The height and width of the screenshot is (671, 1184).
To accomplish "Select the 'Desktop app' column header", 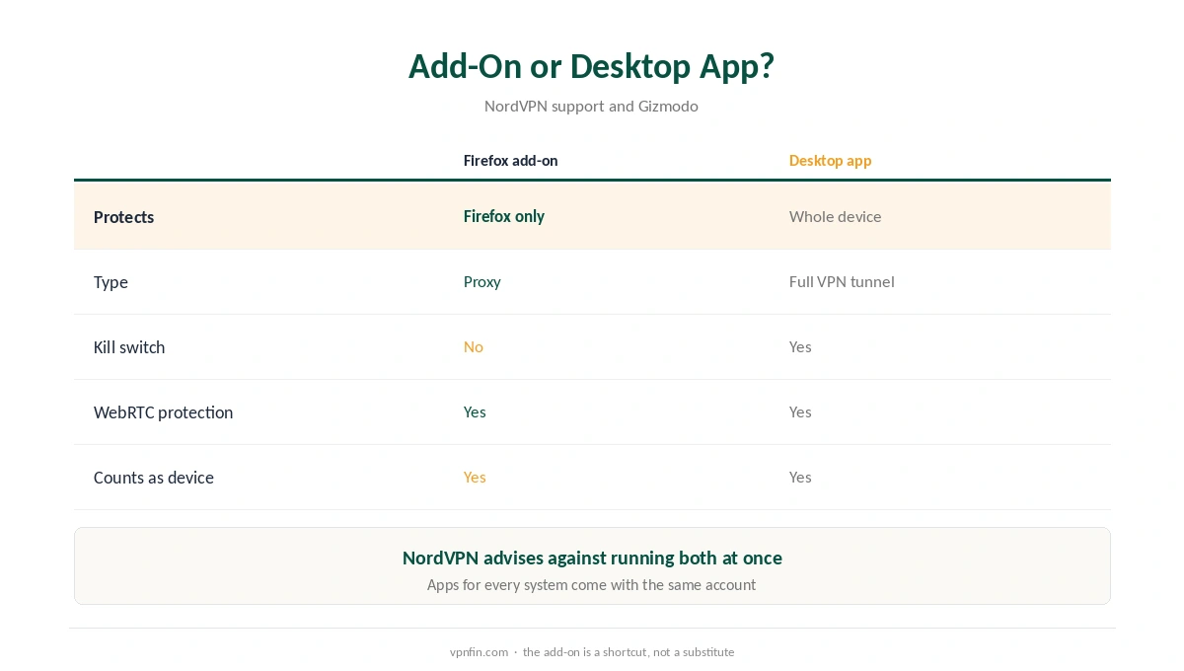I will coord(831,161).
